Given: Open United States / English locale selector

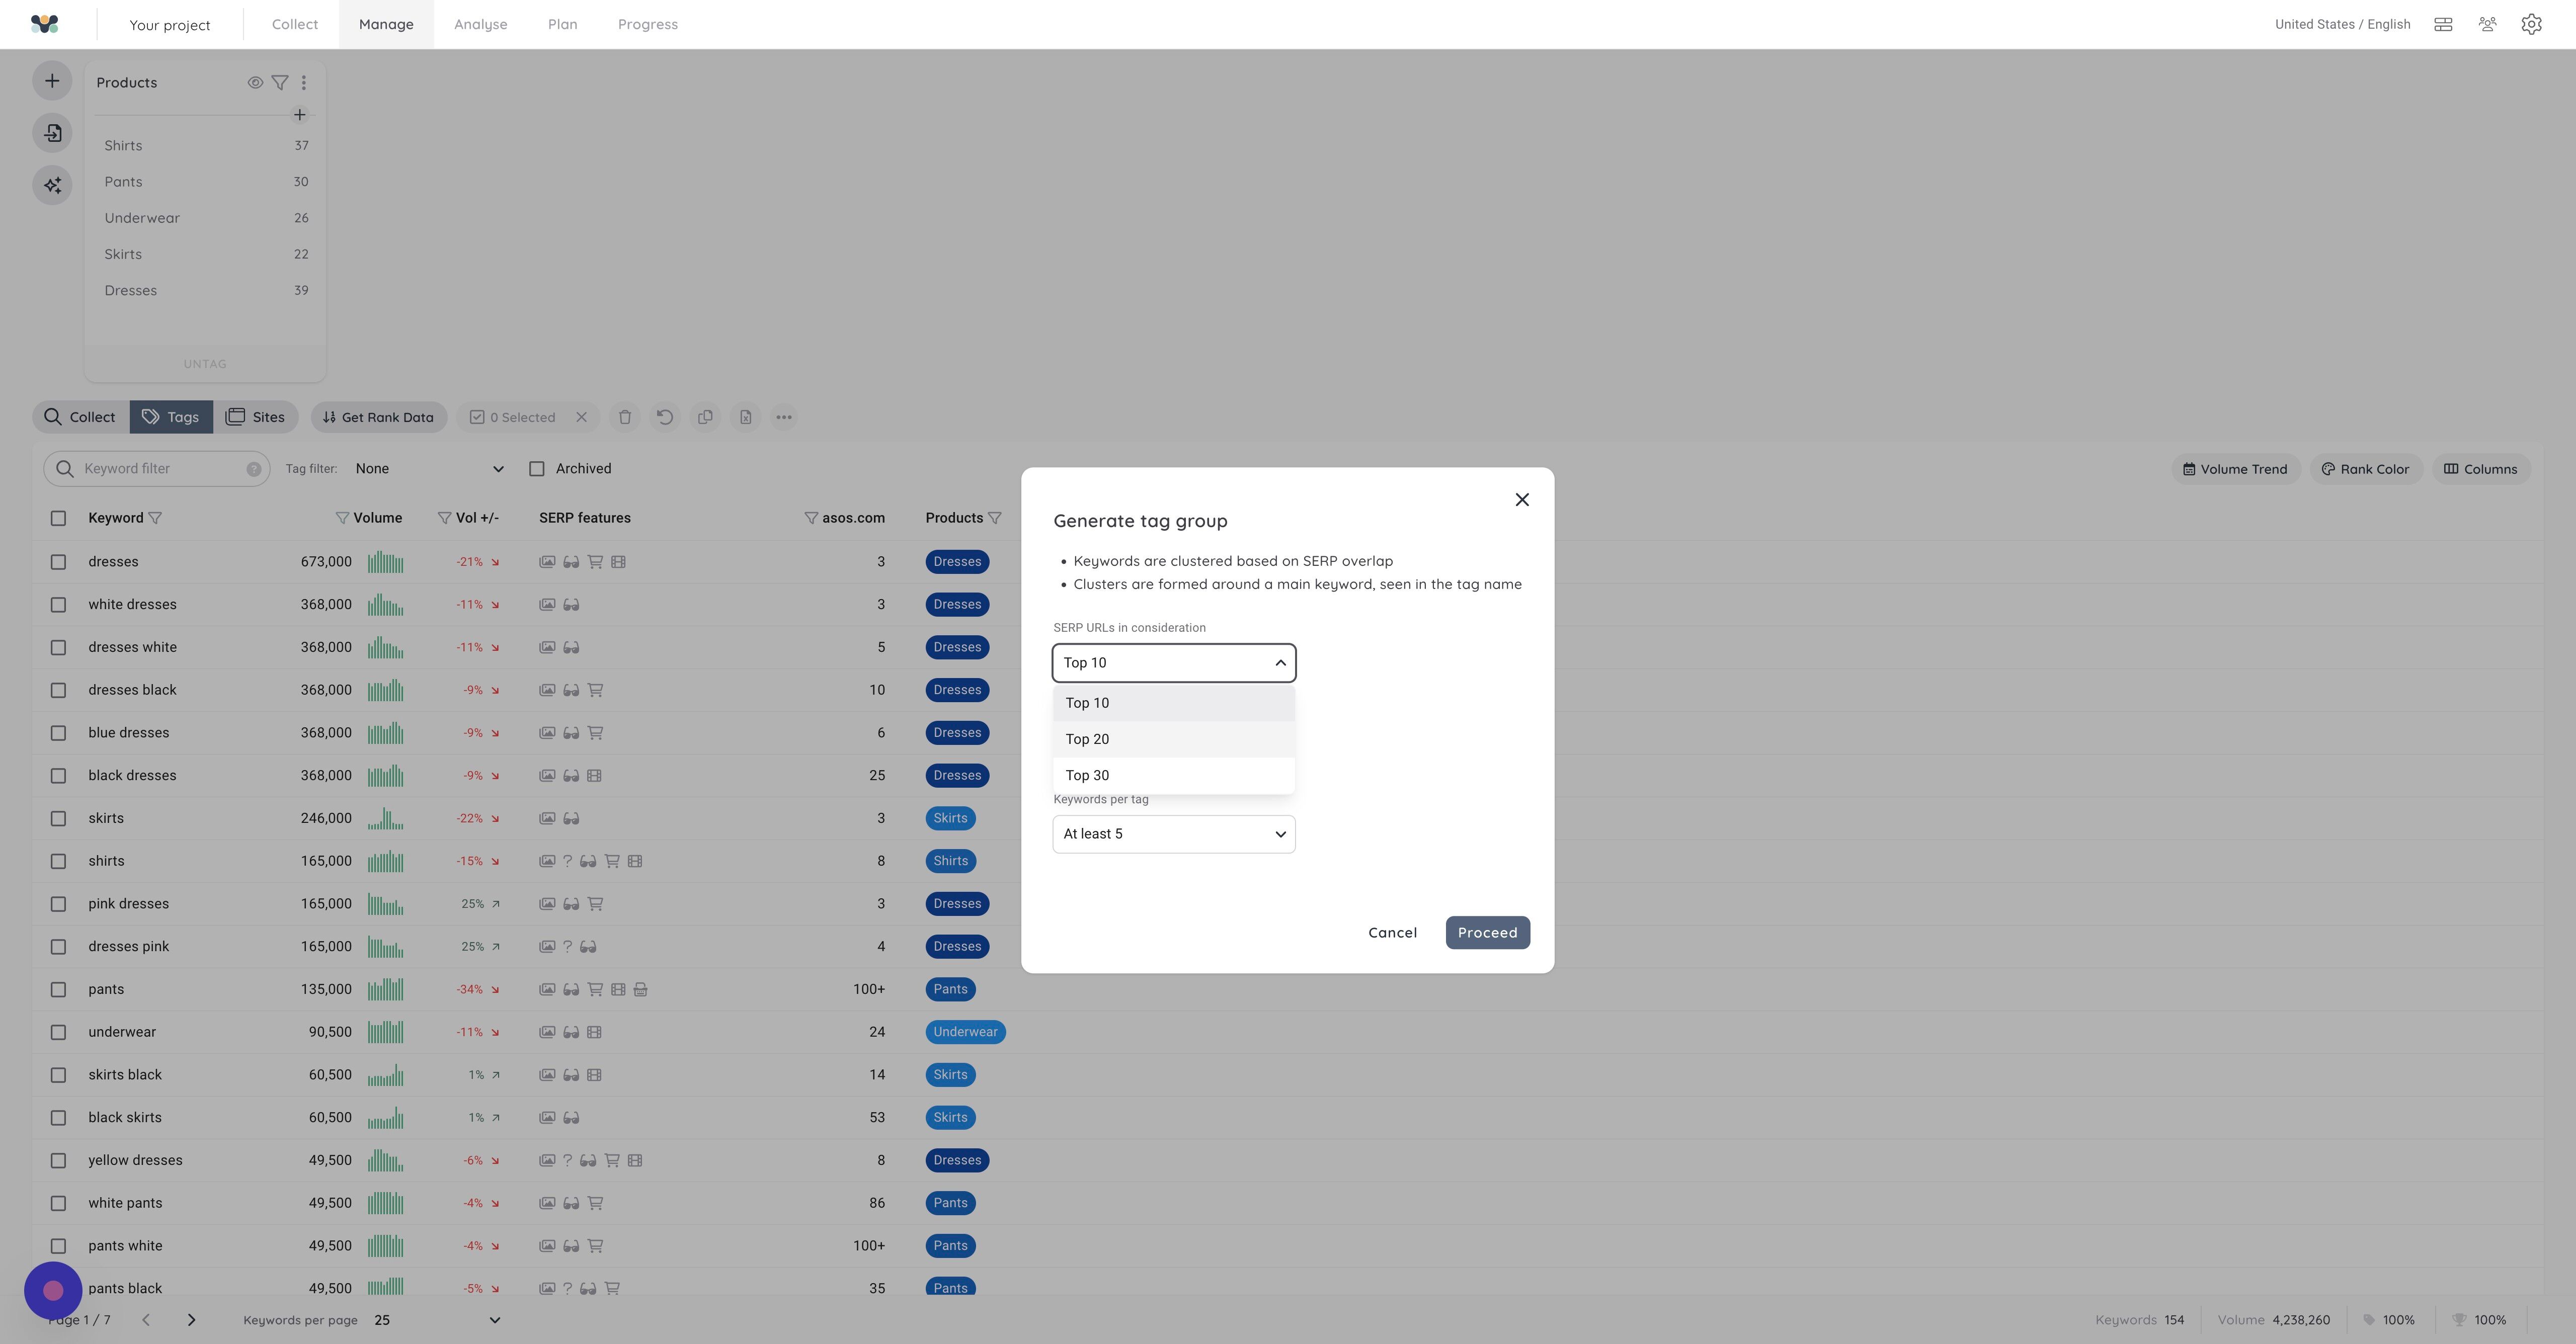Looking at the screenshot, I should point(2342,24).
